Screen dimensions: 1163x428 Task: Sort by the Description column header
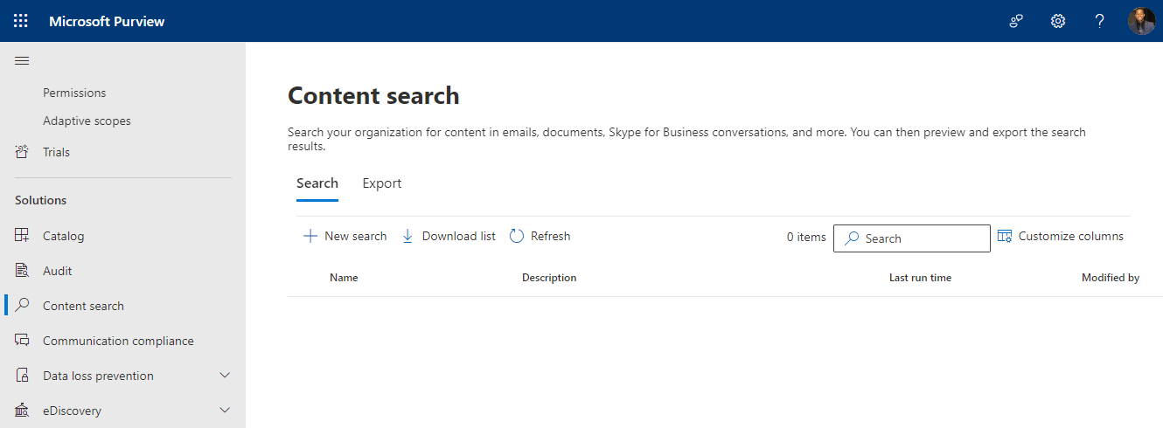549,278
